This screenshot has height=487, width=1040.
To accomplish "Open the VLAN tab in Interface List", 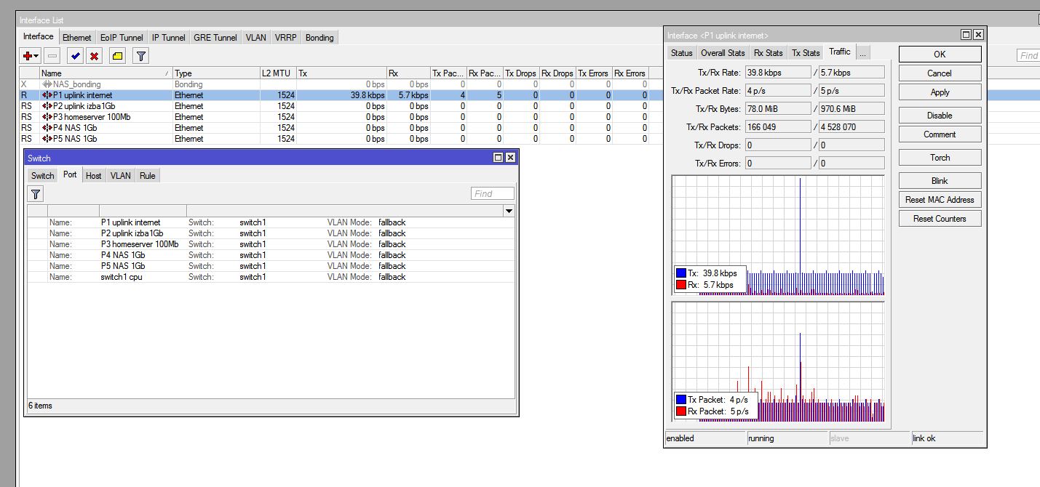I will [256, 37].
